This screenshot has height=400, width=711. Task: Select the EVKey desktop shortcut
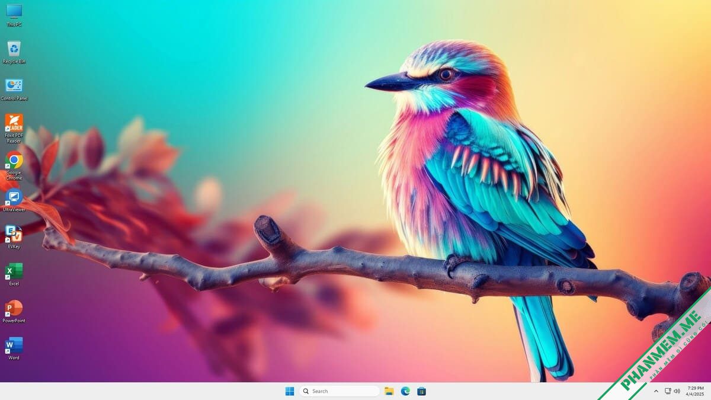pyautogui.click(x=14, y=237)
